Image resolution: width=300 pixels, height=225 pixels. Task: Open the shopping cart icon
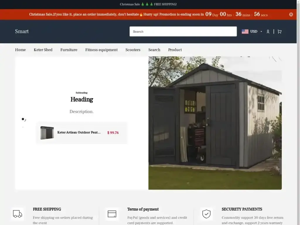(279, 32)
